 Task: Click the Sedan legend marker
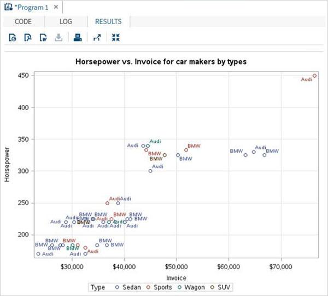coord(117,287)
